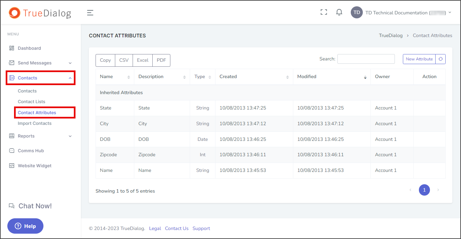Click TrueDialog in the breadcrumb
Screen dimensions: 461x239
tap(391, 35)
